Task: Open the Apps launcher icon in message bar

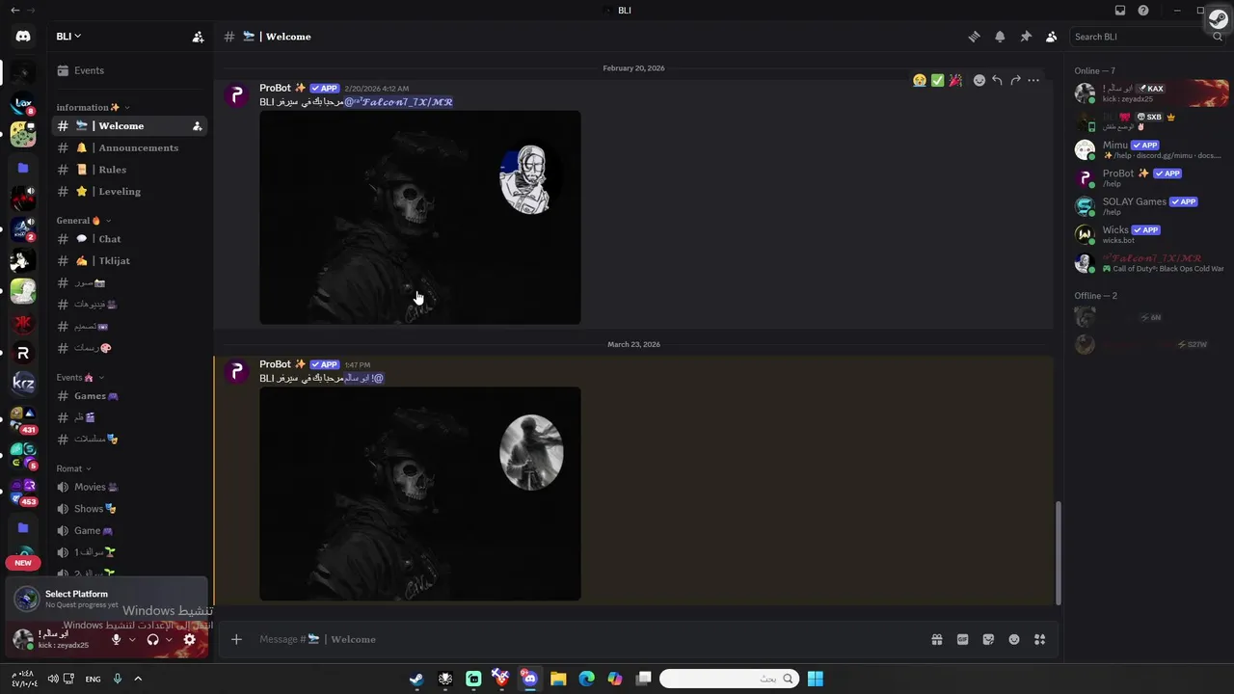Action: 1039,639
